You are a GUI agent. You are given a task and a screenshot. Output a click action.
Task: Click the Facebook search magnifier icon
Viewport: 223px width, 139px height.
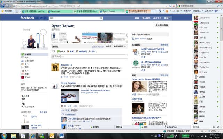click(101, 18)
